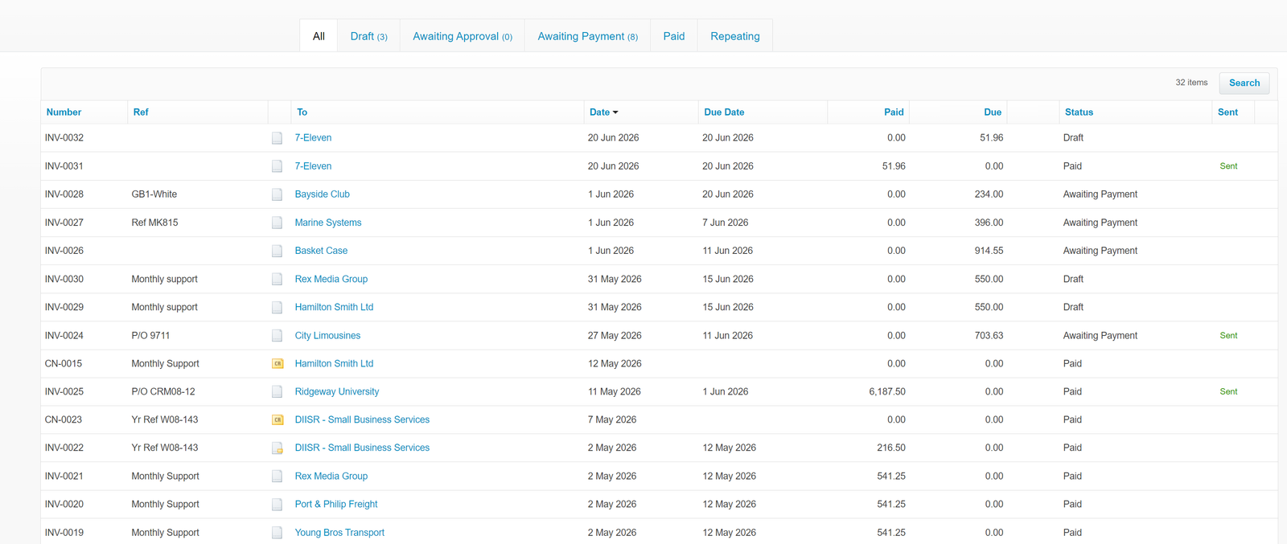The image size is (1287, 544).
Task: Click the Sent status on INV-0031 row
Action: (1228, 166)
